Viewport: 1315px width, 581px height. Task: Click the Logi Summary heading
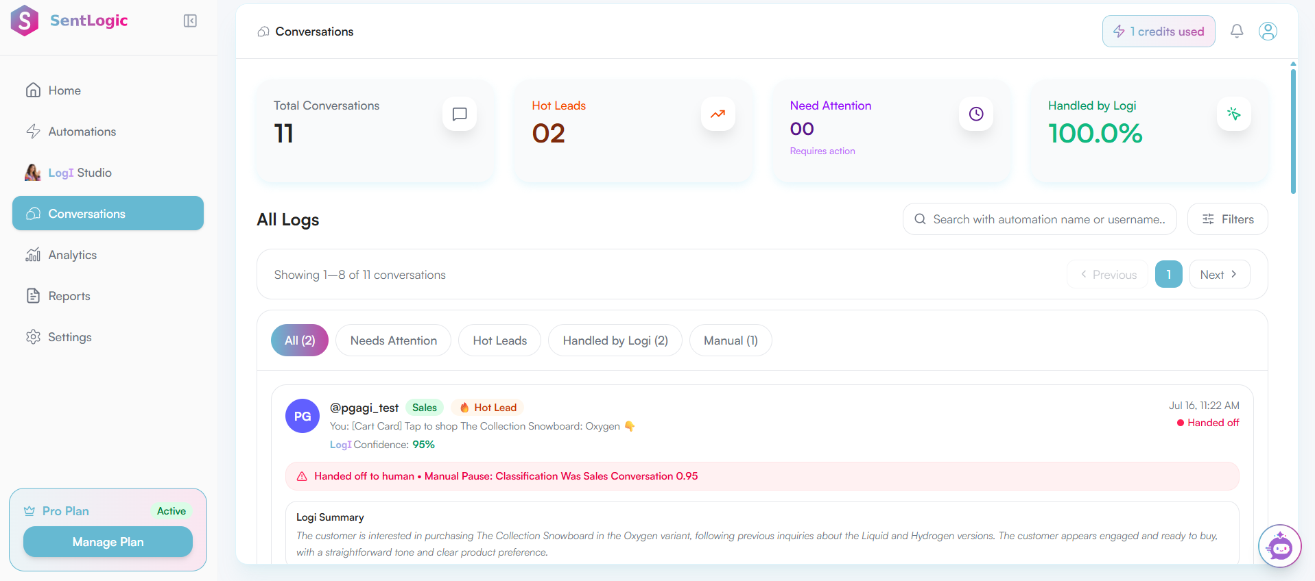(330, 517)
